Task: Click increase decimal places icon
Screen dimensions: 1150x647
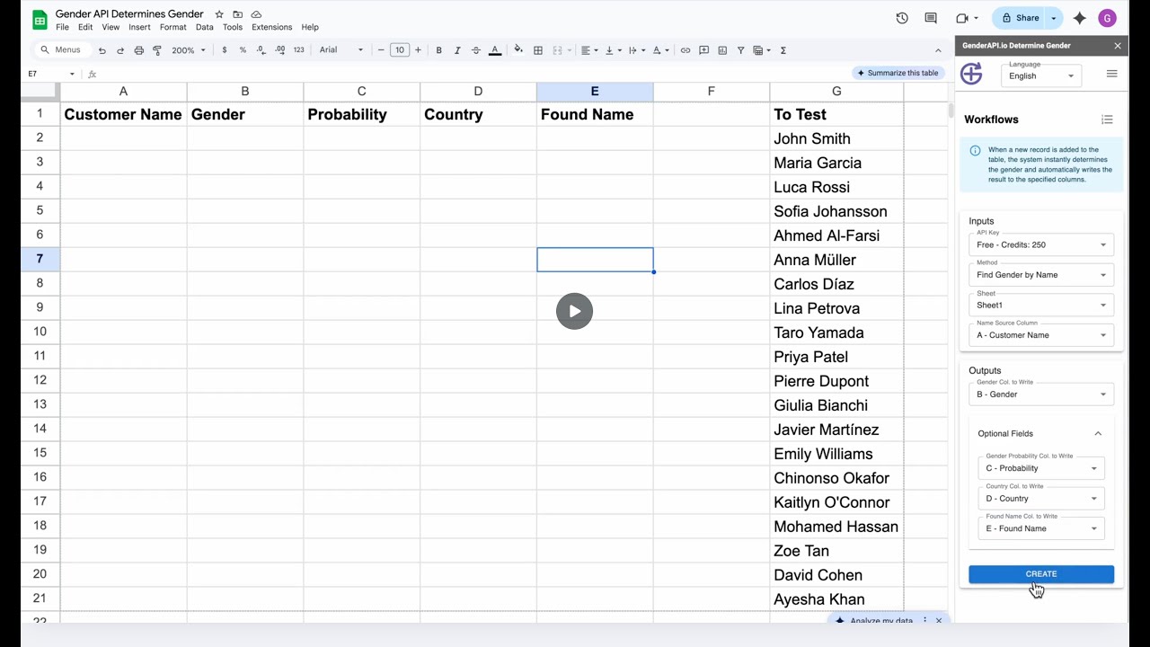Action: [280, 50]
